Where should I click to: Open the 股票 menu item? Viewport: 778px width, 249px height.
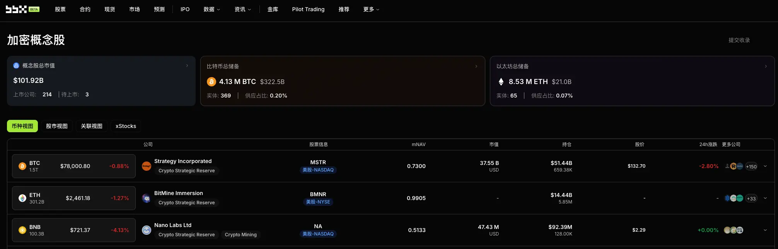[60, 9]
